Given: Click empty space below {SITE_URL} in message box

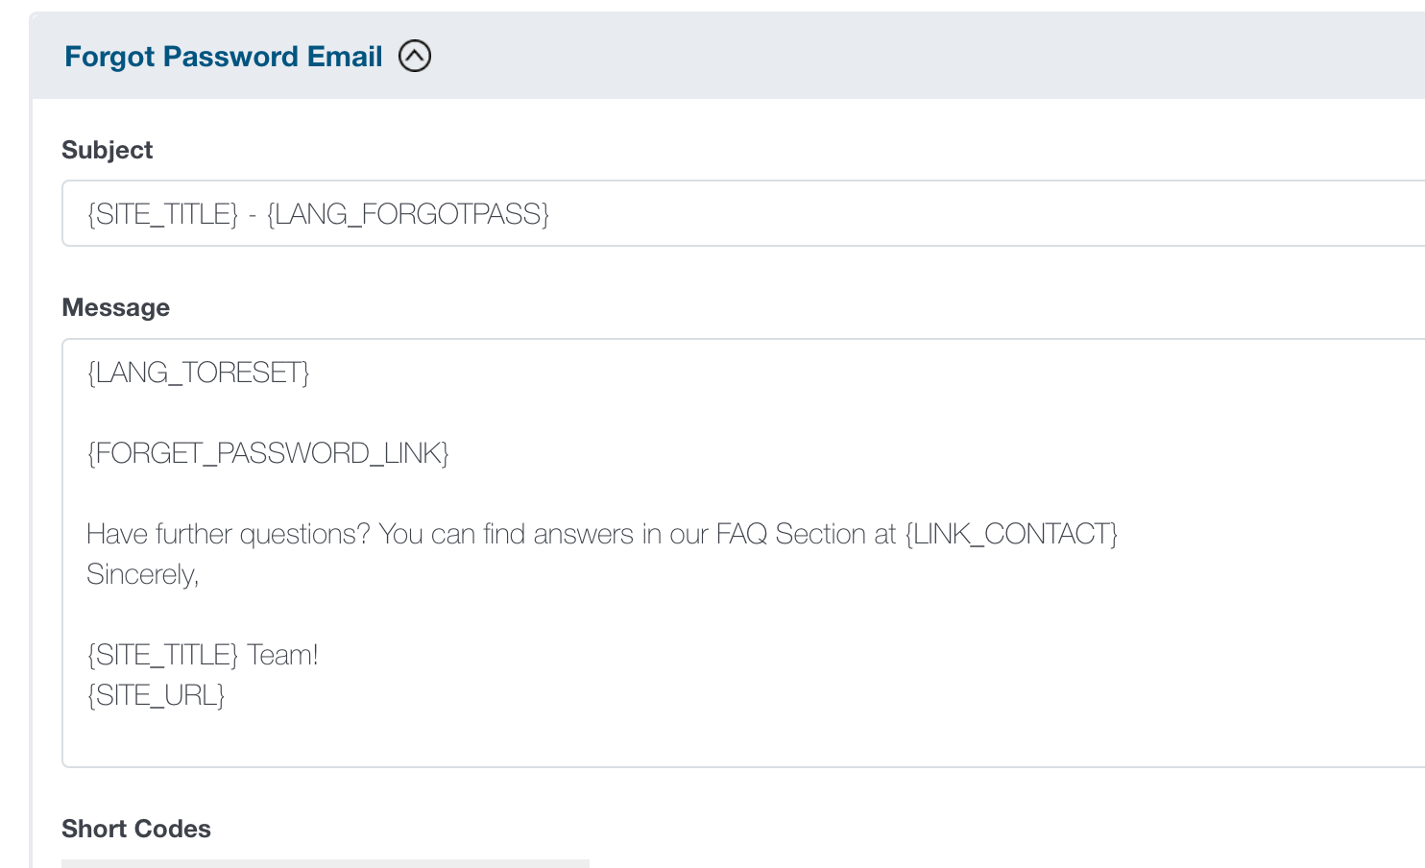Looking at the screenshot, I should click(x=576, y=737).
